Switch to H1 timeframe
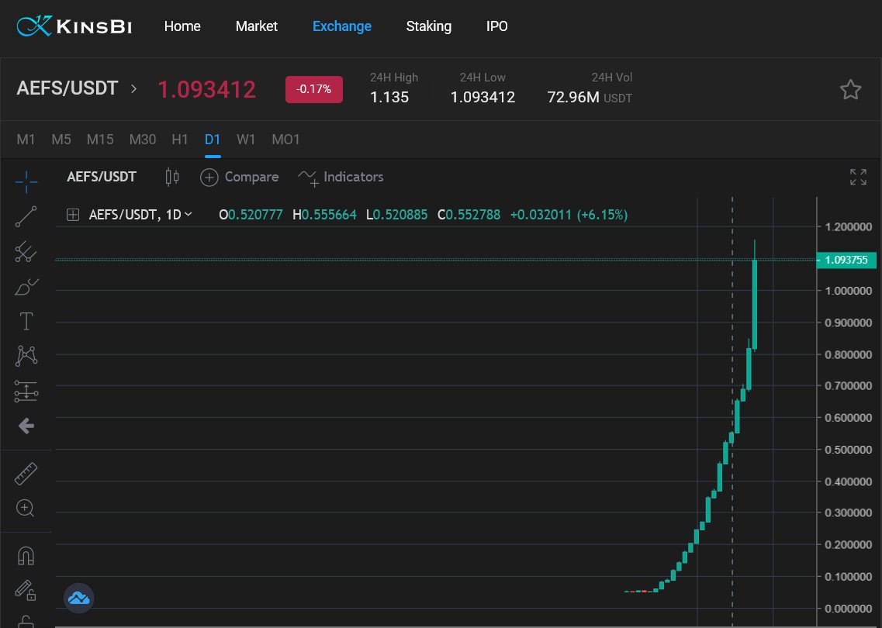Viewport: 882px width, 628px height. click(x=180, y=140)
